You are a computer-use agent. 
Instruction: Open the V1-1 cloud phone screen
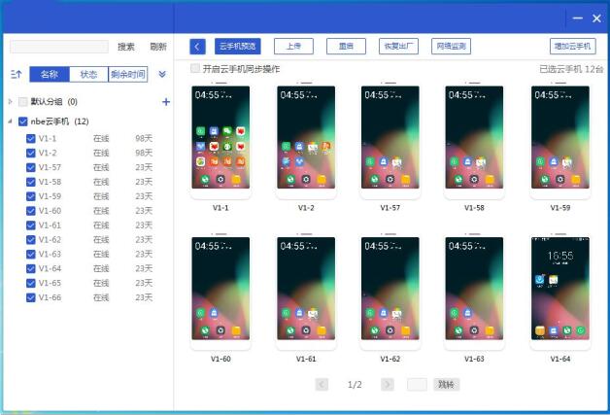tap(220, 139)
